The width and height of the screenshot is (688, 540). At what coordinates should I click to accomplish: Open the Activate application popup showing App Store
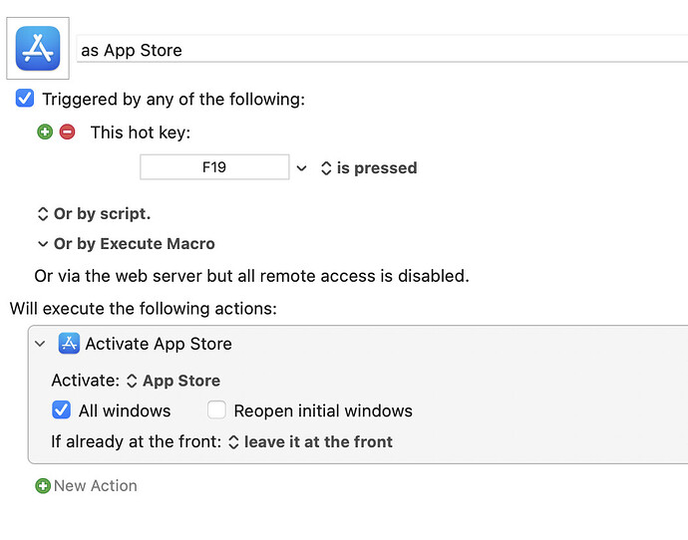pyautogui.click(x=173, y=381)
